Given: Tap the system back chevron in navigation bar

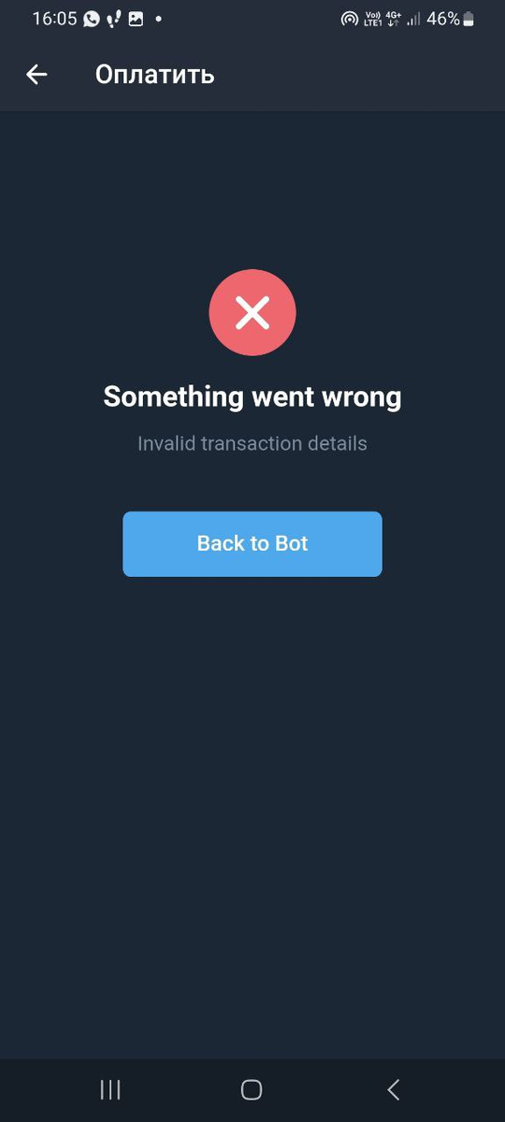Looking at the screenshot, I should (394, 1089).
